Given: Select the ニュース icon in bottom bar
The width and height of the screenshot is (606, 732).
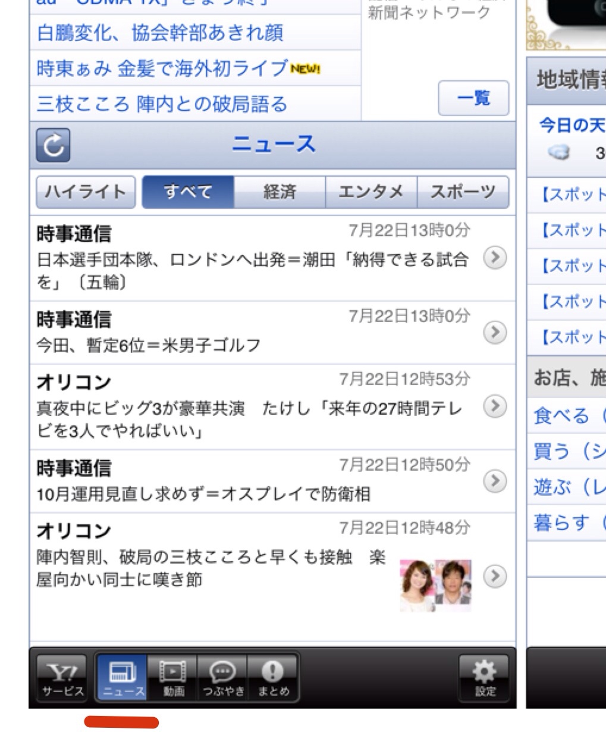Looking at the screenshot, I should click(x=123, y=677).
